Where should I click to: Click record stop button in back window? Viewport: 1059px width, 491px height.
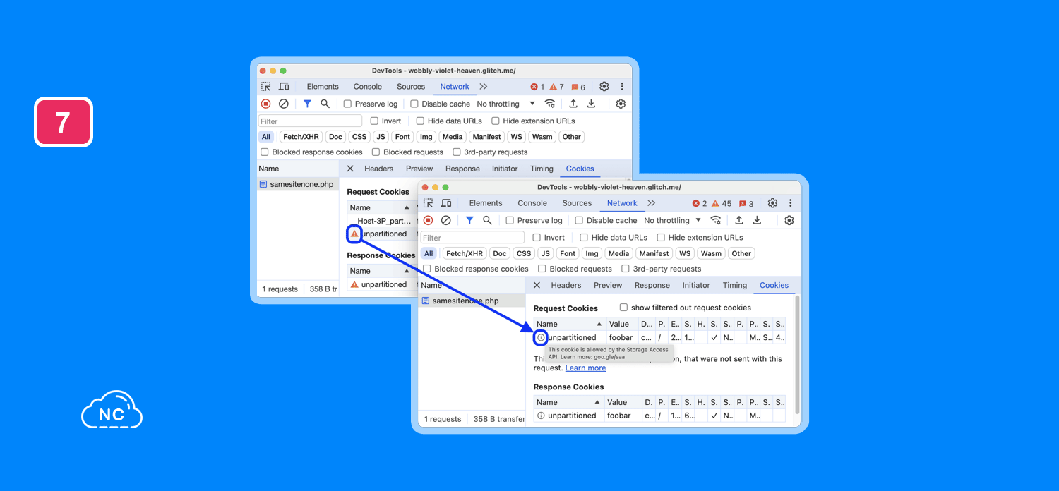[x=266, y=104]
